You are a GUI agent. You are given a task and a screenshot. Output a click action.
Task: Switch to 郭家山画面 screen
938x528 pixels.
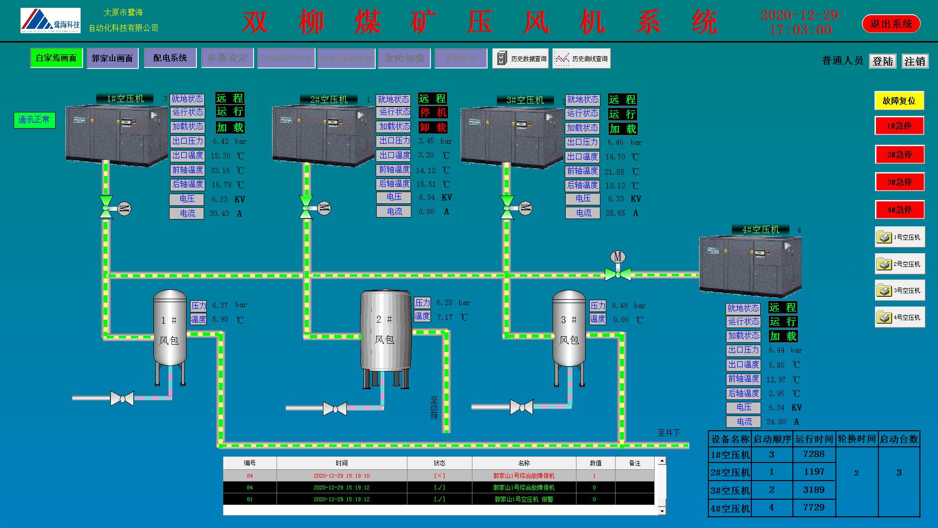point(112,58)
